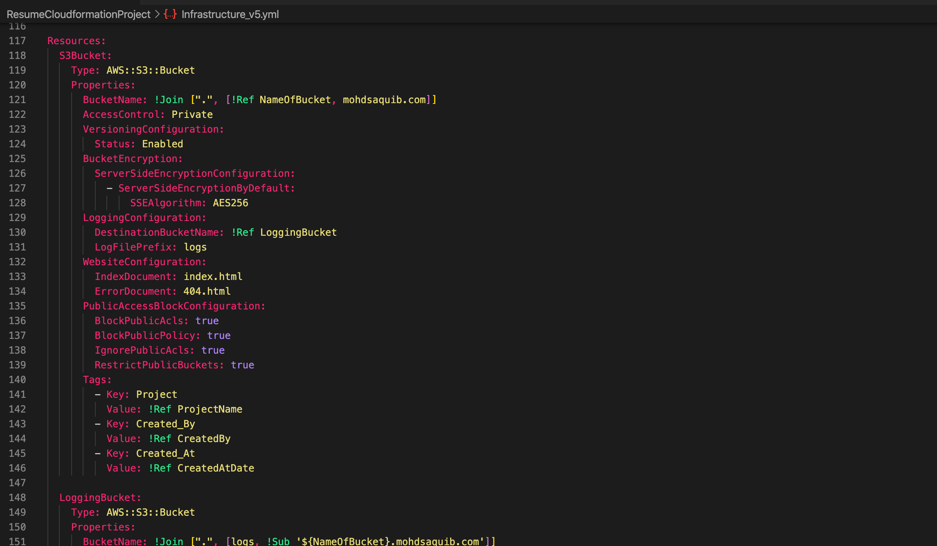The width and height of the screenshot is (937, 546).
Task: Click LoggingBucket reference on line 130
Action: coord(298,232)
